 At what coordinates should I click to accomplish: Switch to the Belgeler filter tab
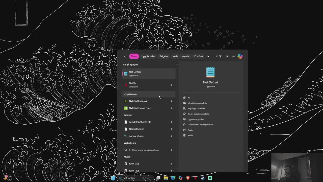[164, 56]
